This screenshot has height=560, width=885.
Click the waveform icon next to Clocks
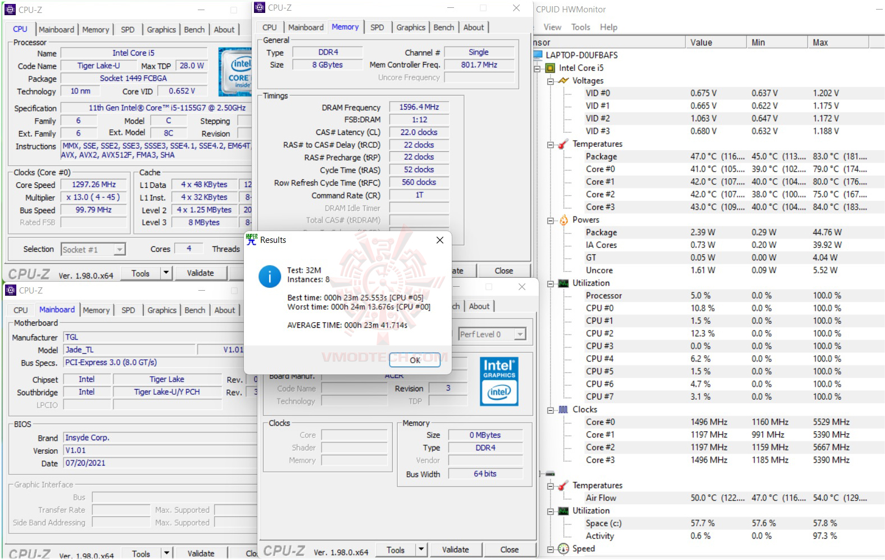pyautogui.click(x=564, y=409)
